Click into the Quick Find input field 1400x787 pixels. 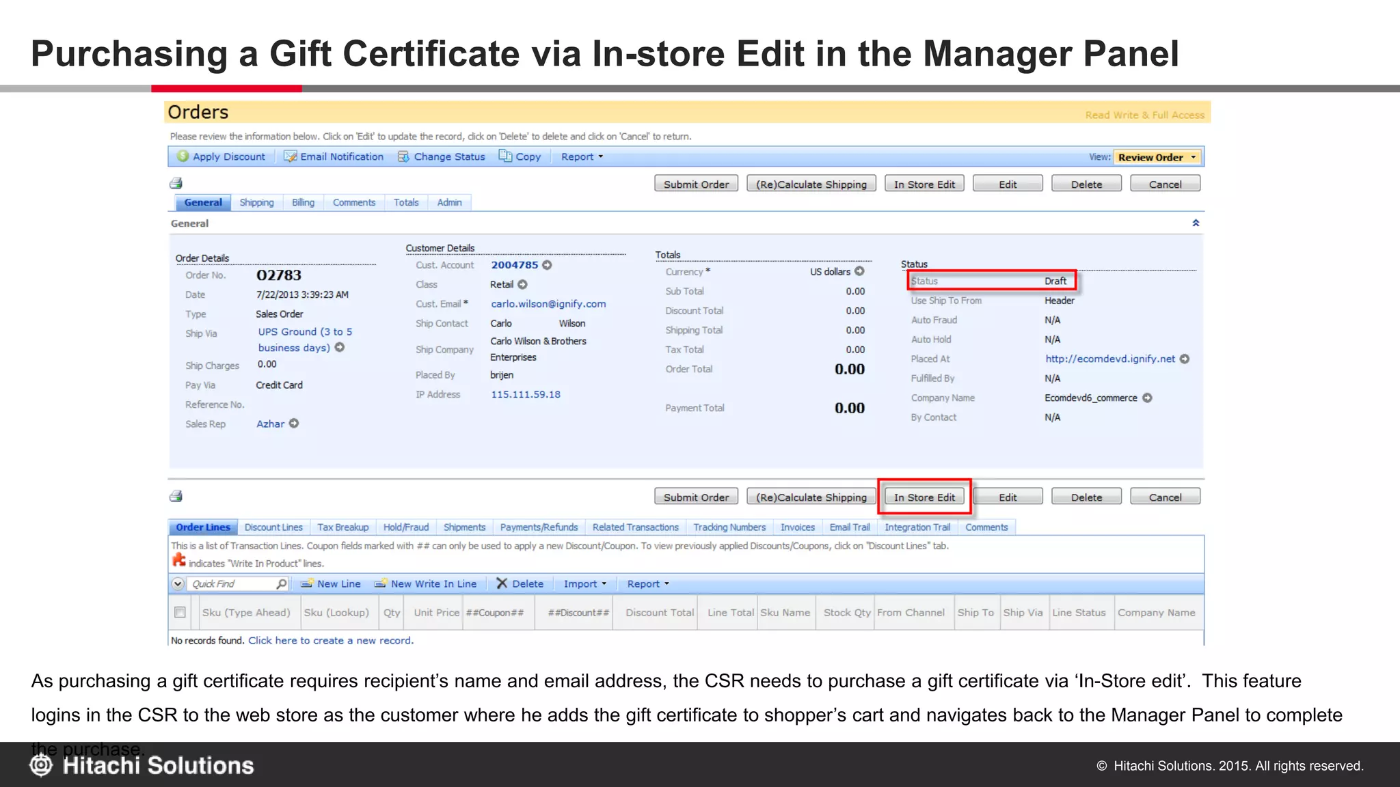point(231,583)
